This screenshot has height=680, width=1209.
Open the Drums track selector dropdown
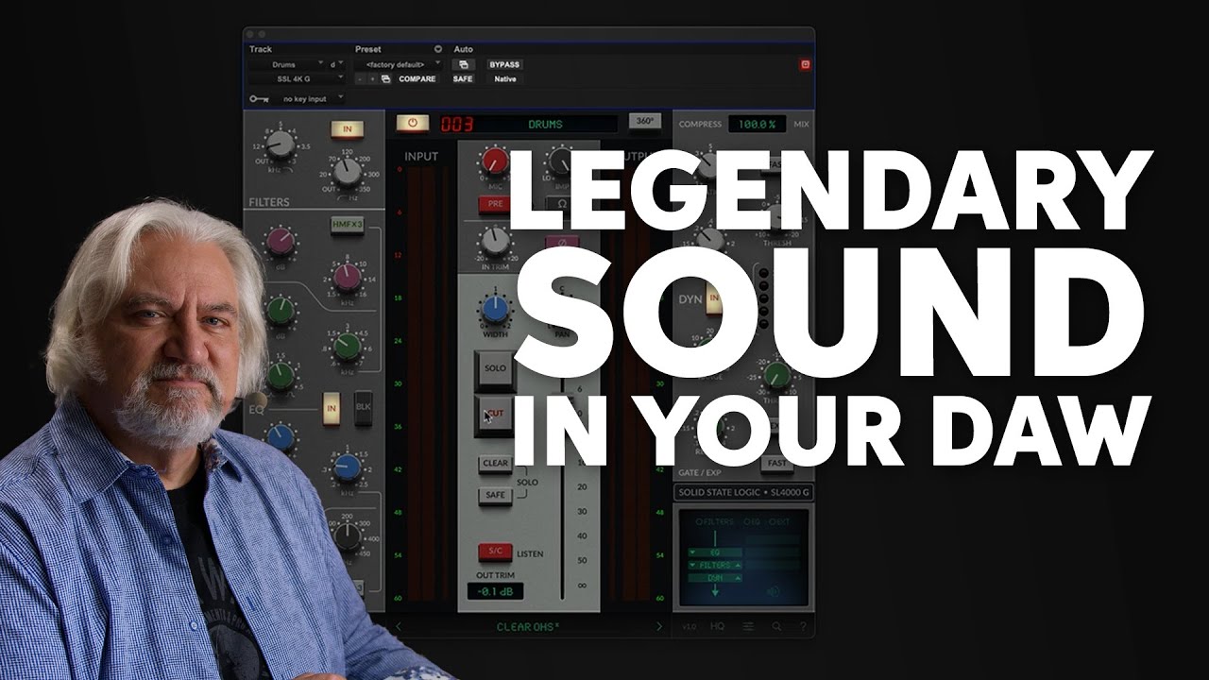(x=287, y=64)
